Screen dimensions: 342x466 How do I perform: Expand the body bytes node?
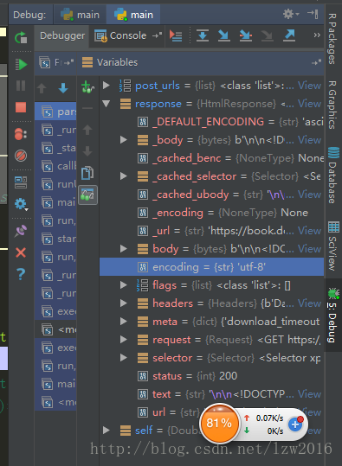click(124, 249)
